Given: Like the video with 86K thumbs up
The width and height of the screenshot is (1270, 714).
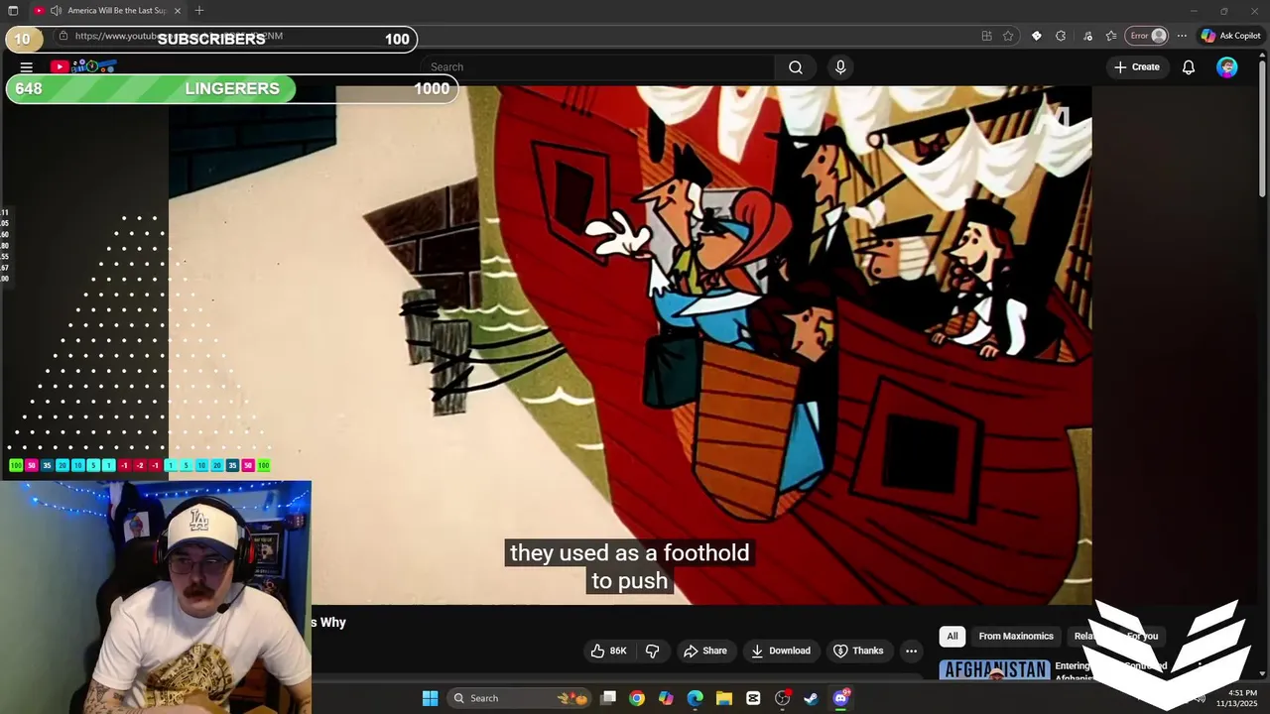Looking at the screenshot, I should point(608,651).
